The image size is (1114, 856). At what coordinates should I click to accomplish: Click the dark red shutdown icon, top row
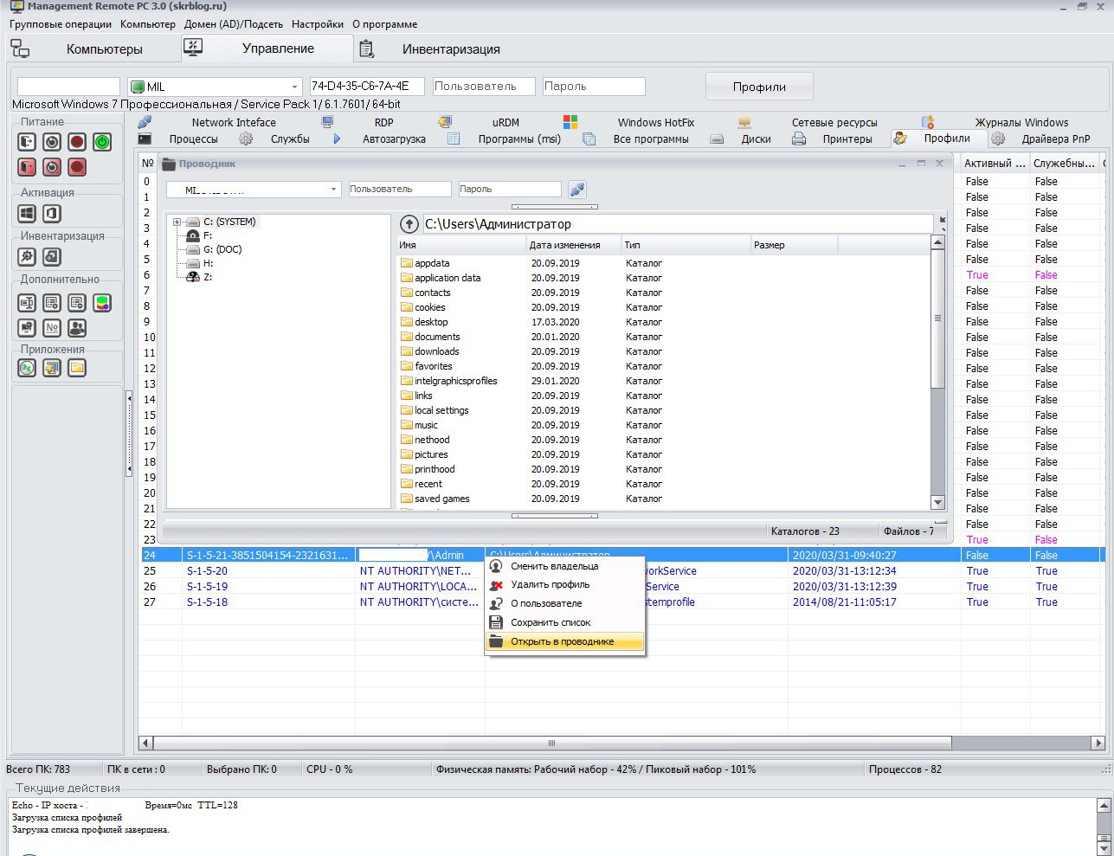pos(77,141)
